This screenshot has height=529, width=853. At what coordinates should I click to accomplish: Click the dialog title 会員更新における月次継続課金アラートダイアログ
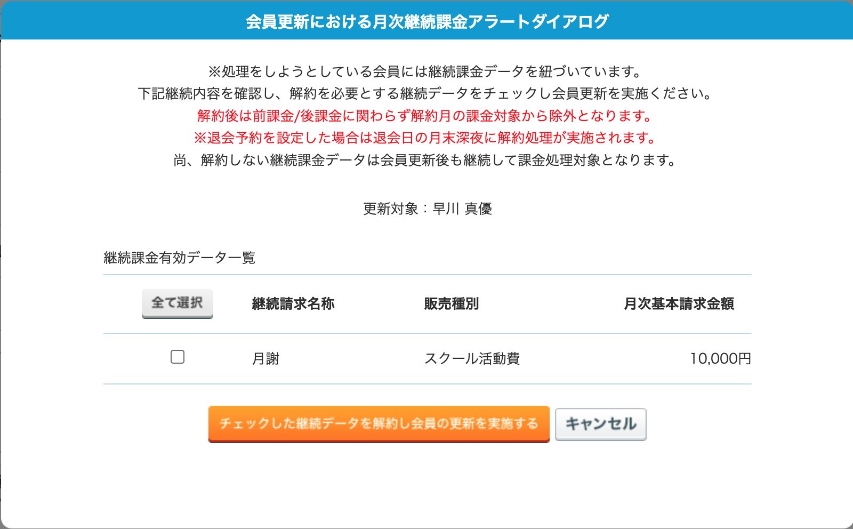coord(427,22)
